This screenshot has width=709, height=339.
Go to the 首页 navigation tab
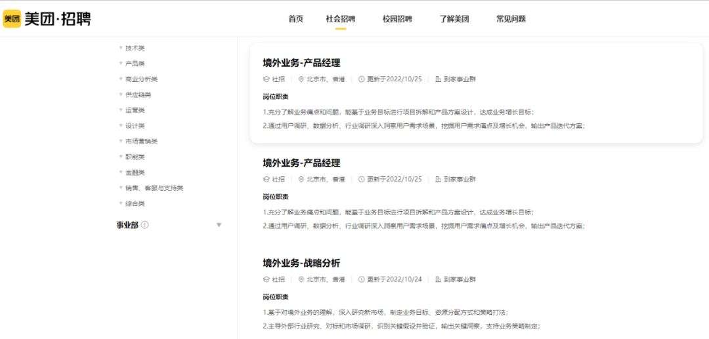coord(296,19)
